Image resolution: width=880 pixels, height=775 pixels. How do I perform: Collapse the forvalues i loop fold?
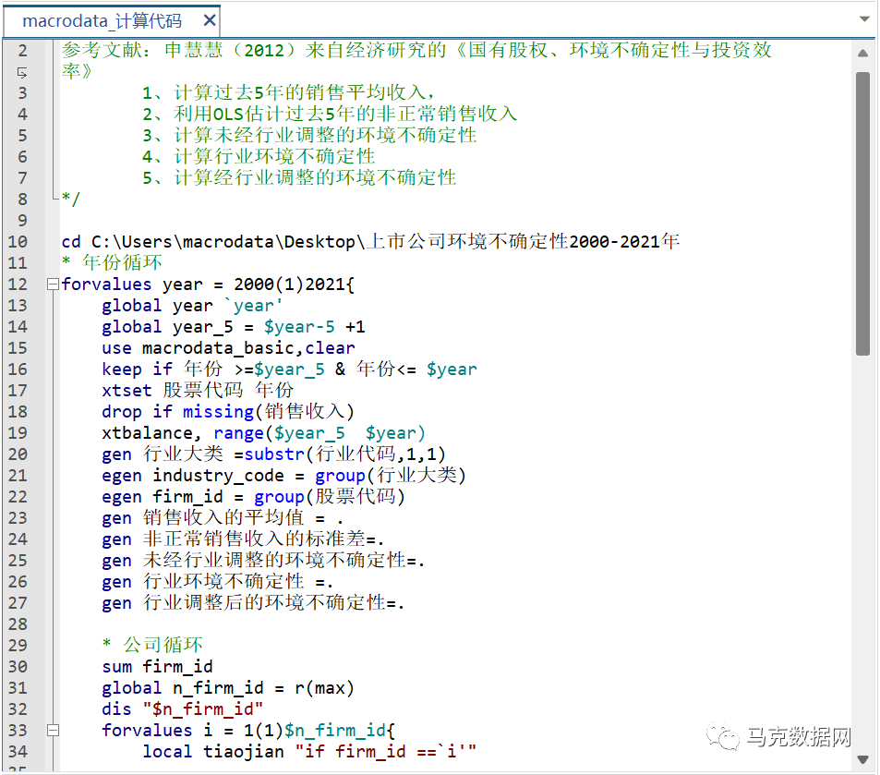[53, 730]
